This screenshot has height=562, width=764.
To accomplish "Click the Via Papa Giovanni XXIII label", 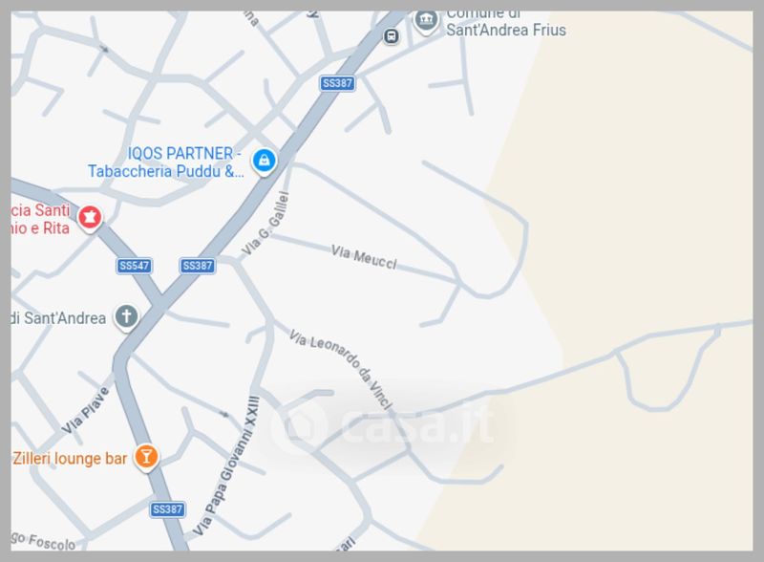I will point(226,466).
